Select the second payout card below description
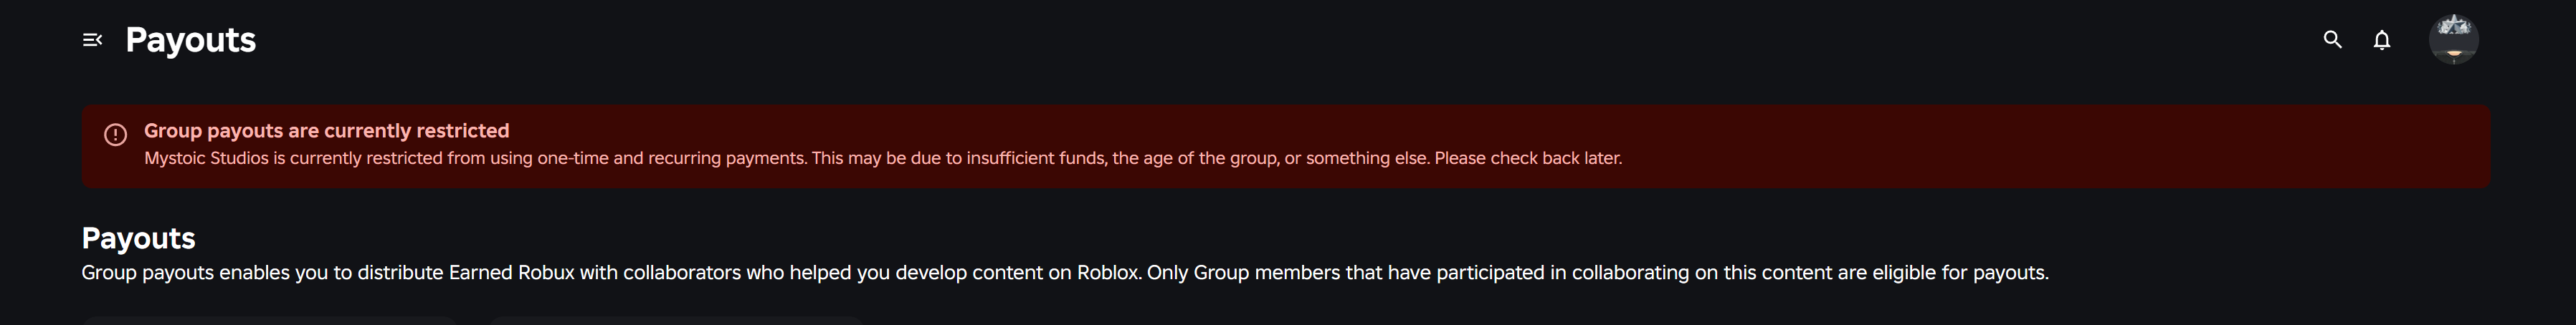Screen dimensions: 2576x325 (x=676, y=320)
